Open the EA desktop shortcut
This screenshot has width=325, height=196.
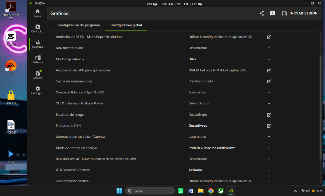pyautogui.click(x=11, y=68)
